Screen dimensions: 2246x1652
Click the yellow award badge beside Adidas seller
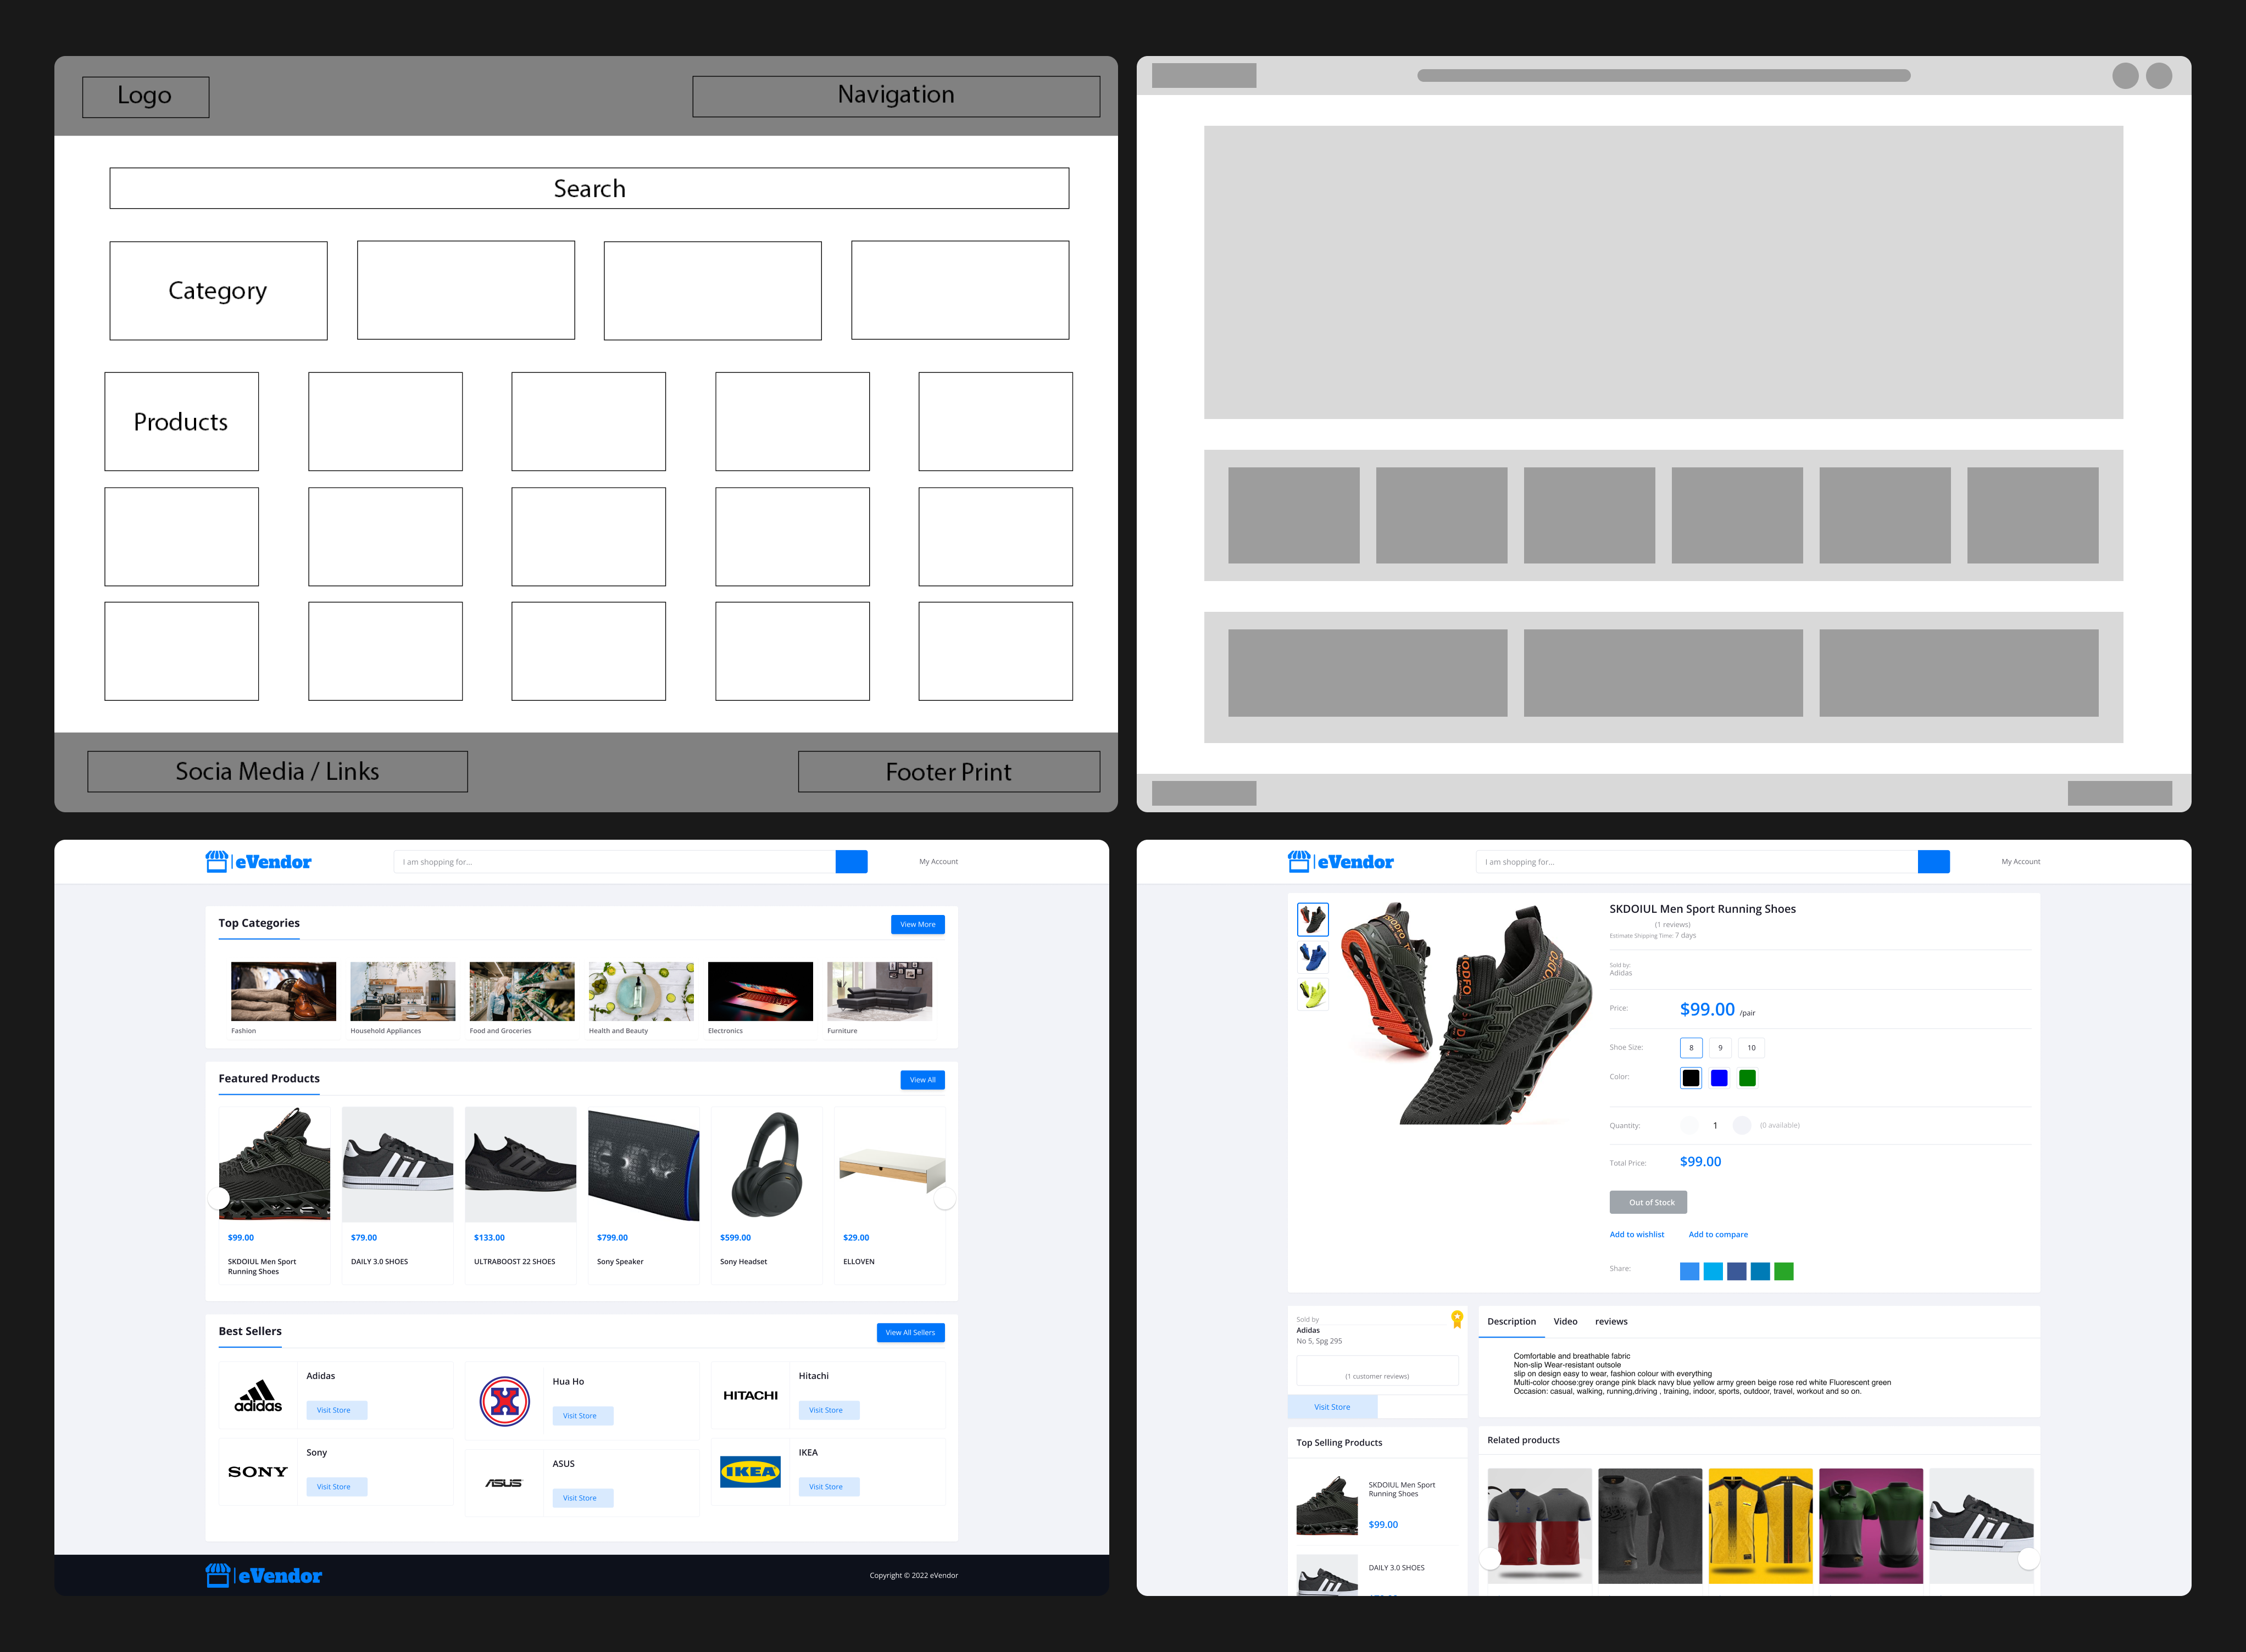tap(1456, 1319)
